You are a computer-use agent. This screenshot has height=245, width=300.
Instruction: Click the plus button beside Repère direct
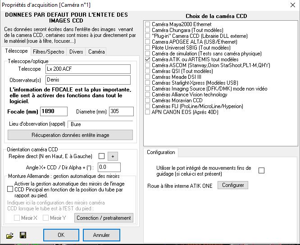(x=113, y=156)
